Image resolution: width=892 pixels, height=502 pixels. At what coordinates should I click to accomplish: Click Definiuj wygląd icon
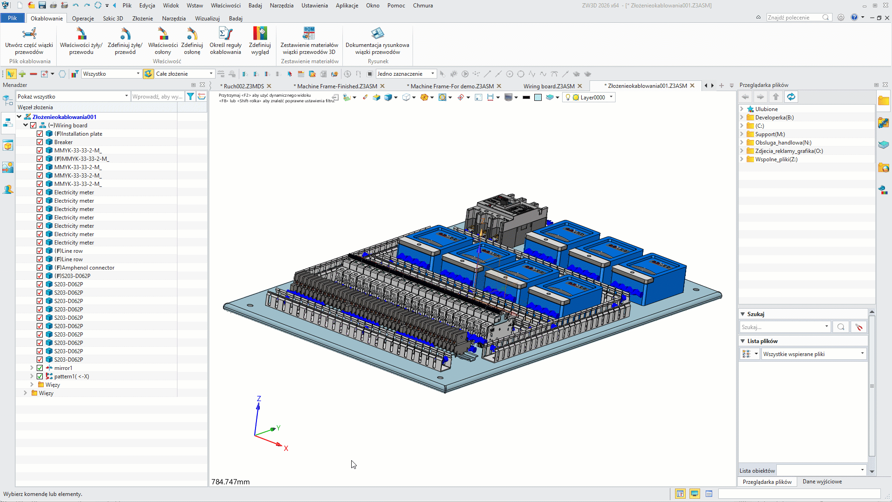(x=260, y=33)
